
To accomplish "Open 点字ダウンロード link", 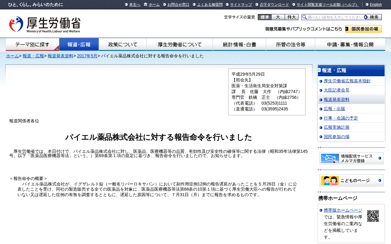I will click(274, 5).
